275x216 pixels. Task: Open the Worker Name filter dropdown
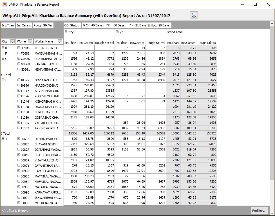point(60,42)
